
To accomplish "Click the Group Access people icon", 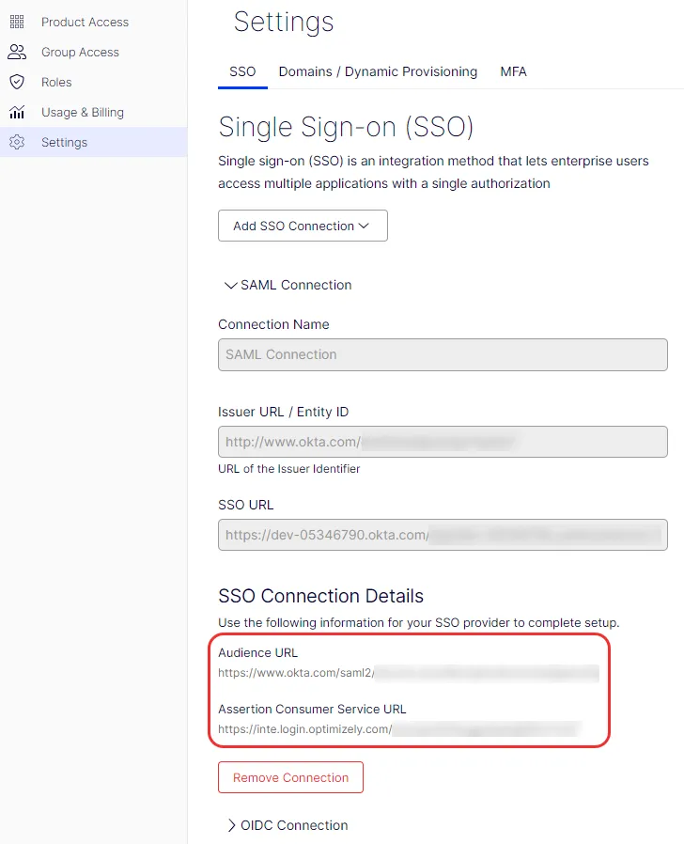I will (x=17, y=53).
